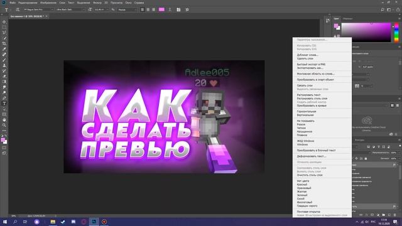Toggle text orientation icon in options bar
402x226 pixels.
(18, 9)
